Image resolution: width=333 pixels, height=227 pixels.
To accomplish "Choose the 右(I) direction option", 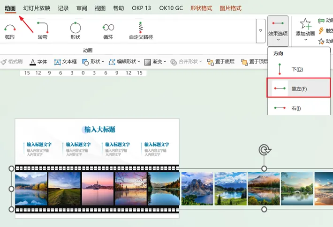I will click(x=299, y=108).
